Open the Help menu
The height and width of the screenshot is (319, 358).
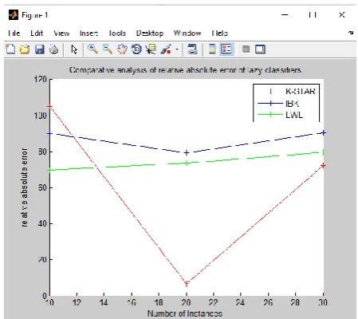pos(220,33)
